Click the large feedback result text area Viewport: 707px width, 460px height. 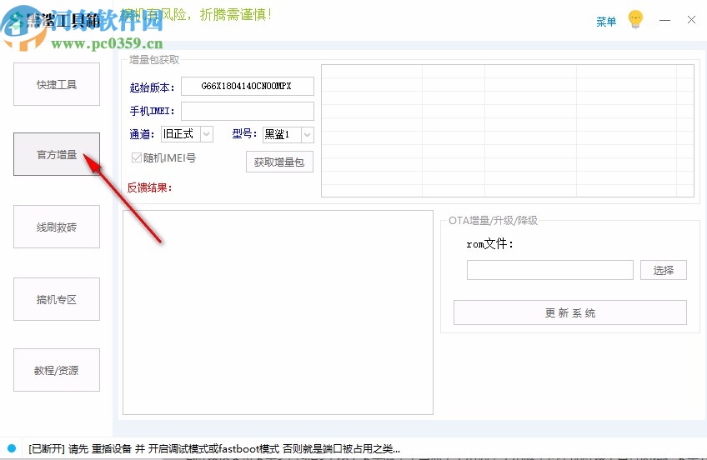pos(278,312)
